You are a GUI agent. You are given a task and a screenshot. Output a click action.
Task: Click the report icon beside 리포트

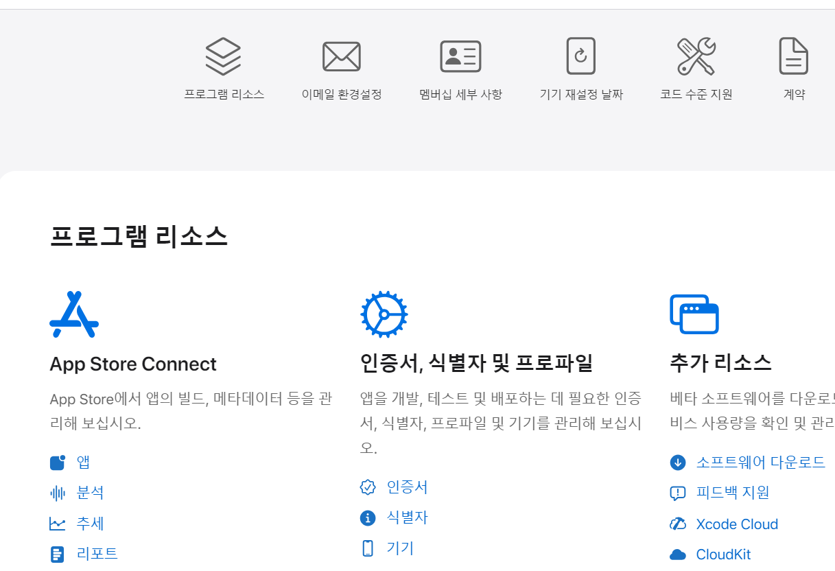click(58, 555)
